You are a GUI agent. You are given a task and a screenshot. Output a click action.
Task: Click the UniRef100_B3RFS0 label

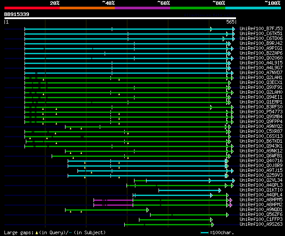tap(261, 107)
